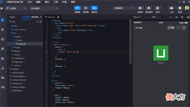Toggle the simulator panel button

(x=94, y=8)
